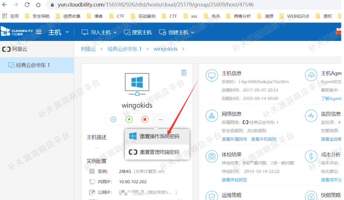The image size is (344, 200).
Task: Open the 安全导航 bookmark folder
Action: point(37,16)
